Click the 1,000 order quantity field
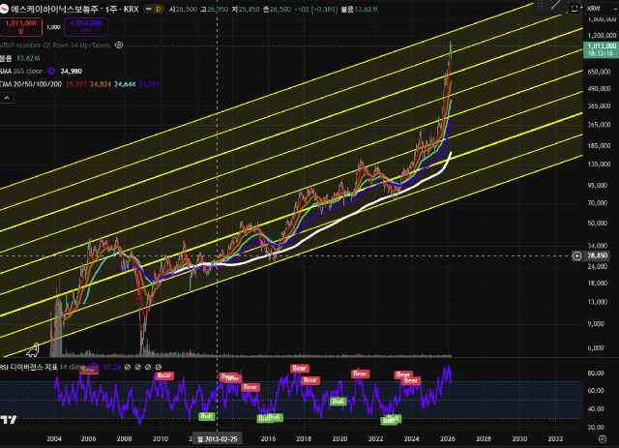Viewport: 619px width, 448px height. point(53,27)
